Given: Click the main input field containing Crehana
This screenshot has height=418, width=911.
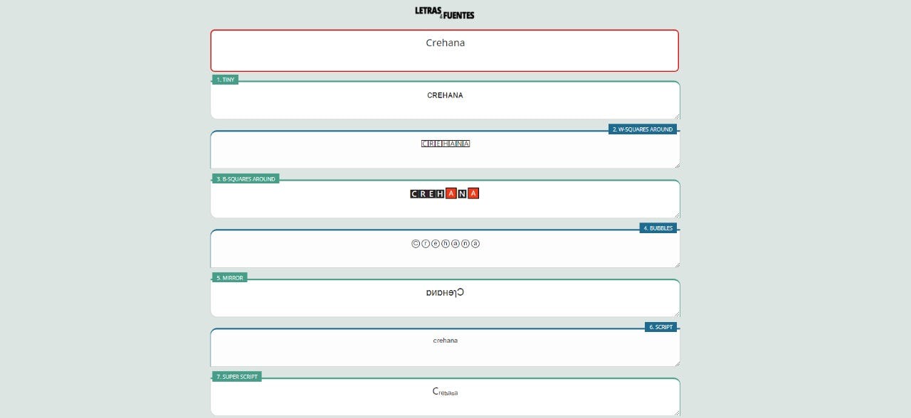Looking at the screenshot, I should point(444,50).
